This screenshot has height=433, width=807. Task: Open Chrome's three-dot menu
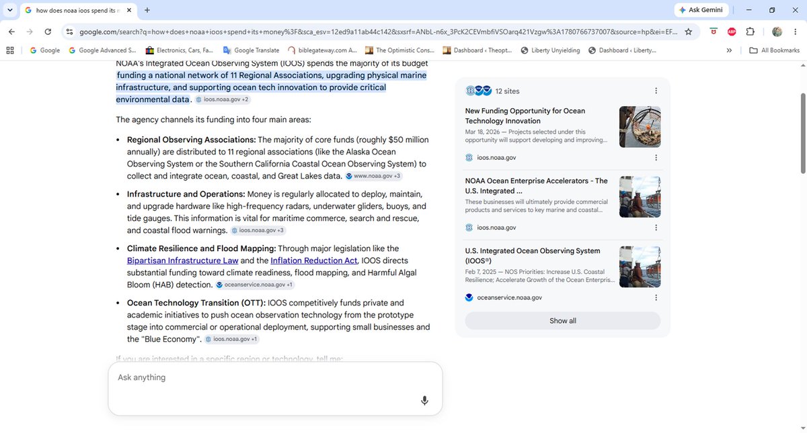[x=796, y=32]
